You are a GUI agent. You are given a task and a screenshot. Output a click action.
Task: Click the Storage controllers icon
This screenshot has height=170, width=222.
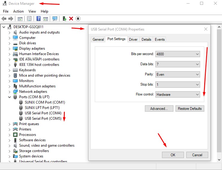point(15,151)
